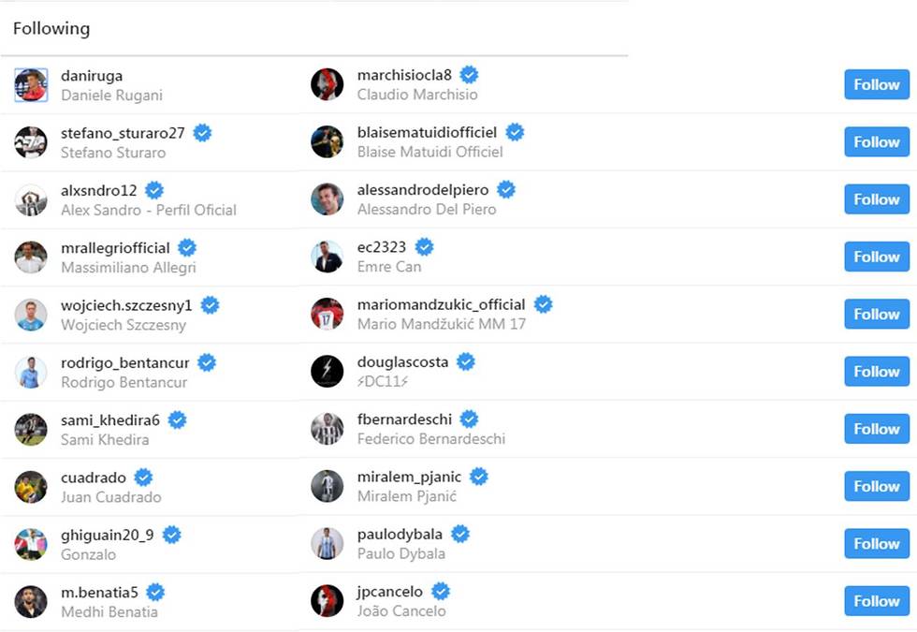This screenshot has height=632, width=917.
Task: Hit the Follow button for jpcancelo
Action: pyautogui.click(x=876, y=601)
